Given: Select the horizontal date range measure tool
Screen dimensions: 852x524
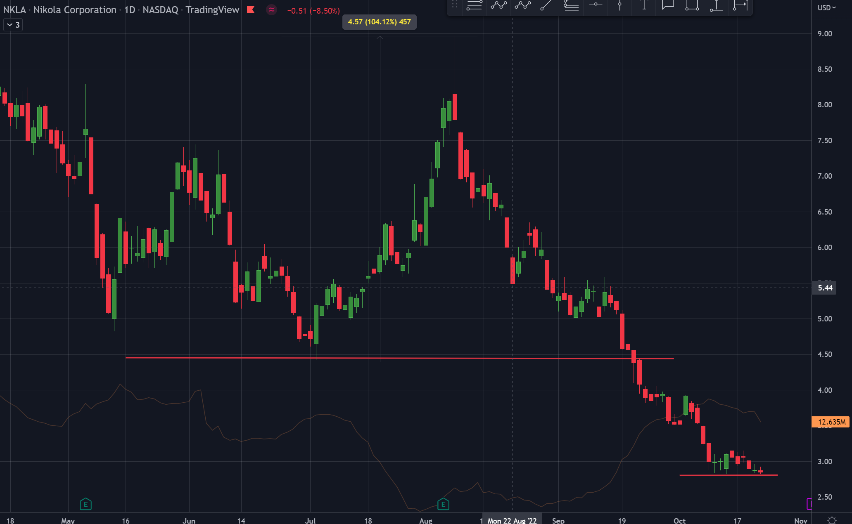Looking at the screenshot, I should pos(740,5).
